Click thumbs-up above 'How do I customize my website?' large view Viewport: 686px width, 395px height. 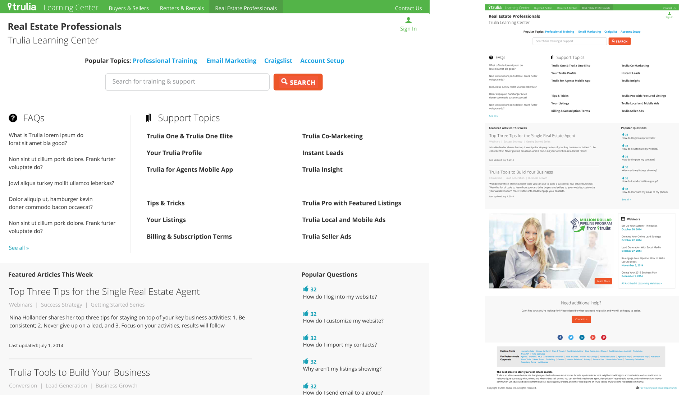tap(306, 313)
